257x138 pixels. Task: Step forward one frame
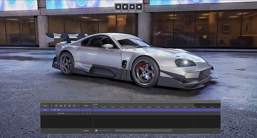coord(70,106)
